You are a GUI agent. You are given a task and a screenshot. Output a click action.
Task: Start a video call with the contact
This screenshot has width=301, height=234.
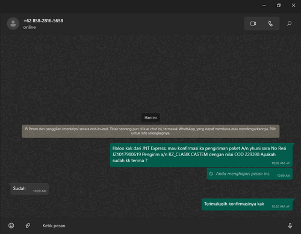[x=253, y=24]
